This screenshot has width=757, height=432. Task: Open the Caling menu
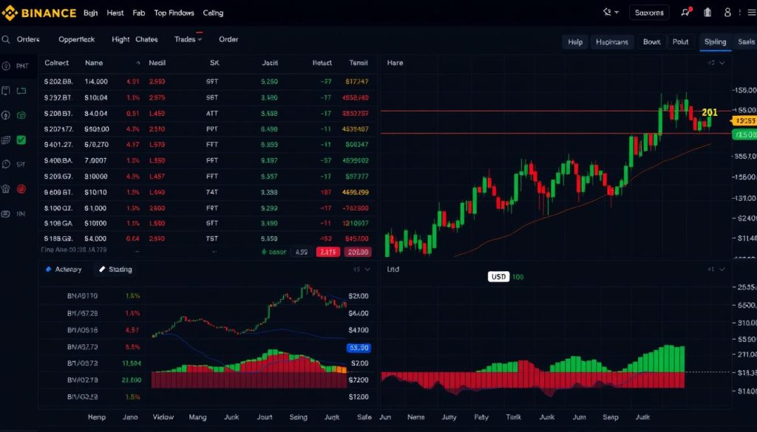213,13
